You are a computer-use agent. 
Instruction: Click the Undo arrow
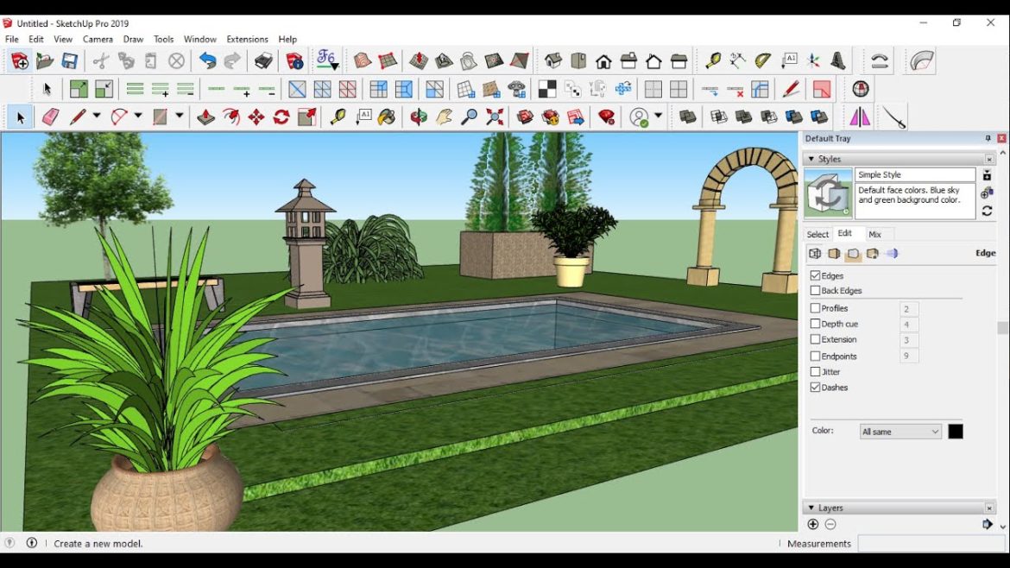point(205,60)
